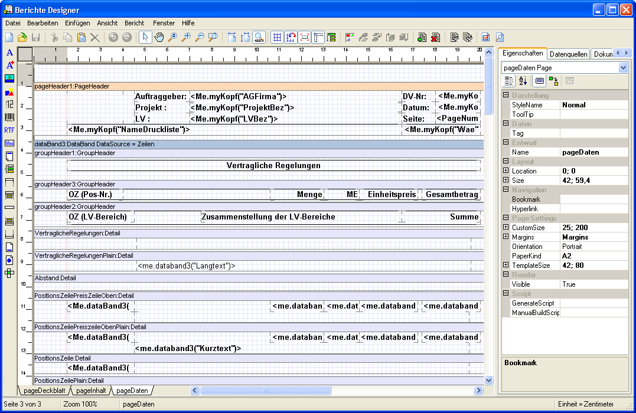Switch to the Datenquellen tab
The width and height of the screenshot is (636, 413).
(568, 54)
